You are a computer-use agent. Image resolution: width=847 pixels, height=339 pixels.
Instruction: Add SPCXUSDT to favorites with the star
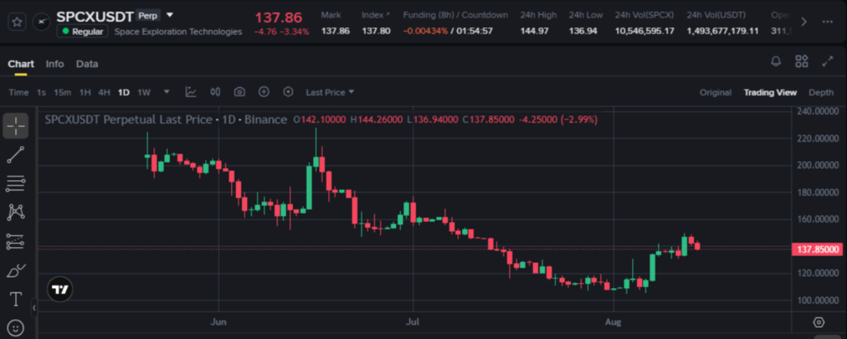(x=17, y=21)
